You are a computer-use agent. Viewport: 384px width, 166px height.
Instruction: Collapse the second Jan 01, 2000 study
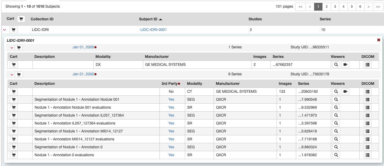12,74
